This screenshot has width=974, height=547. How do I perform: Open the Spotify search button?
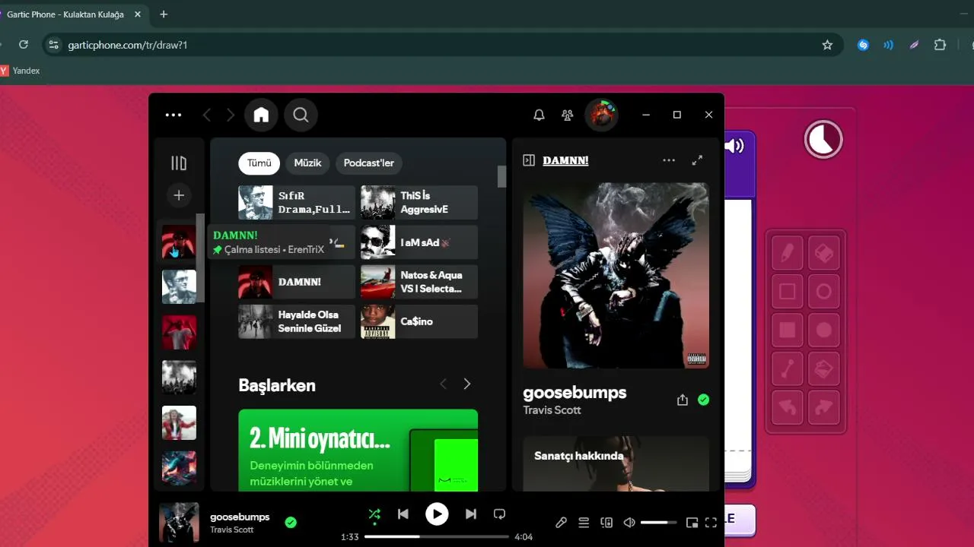tap(301, 115)
